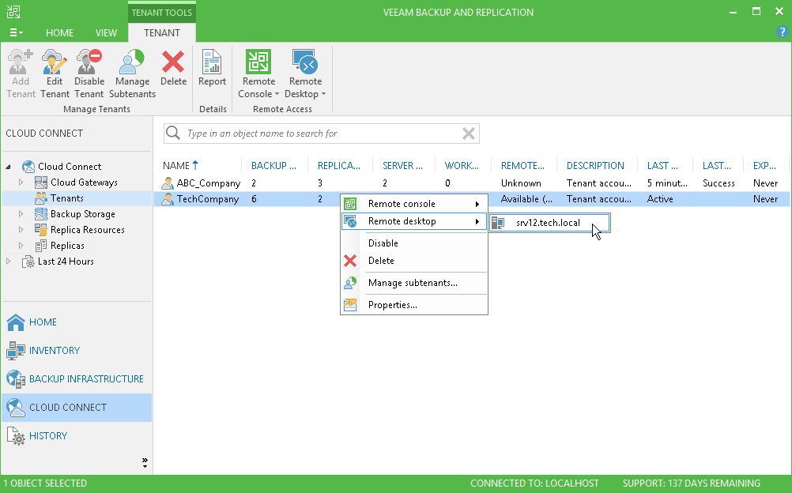This screenshot has height=493, width=792.
Task: Click the Cloud Connect tree node icon
Action: coord(28,166)
